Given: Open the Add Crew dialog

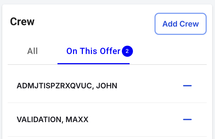Looking at the screenshot, I should pos(180,24).
